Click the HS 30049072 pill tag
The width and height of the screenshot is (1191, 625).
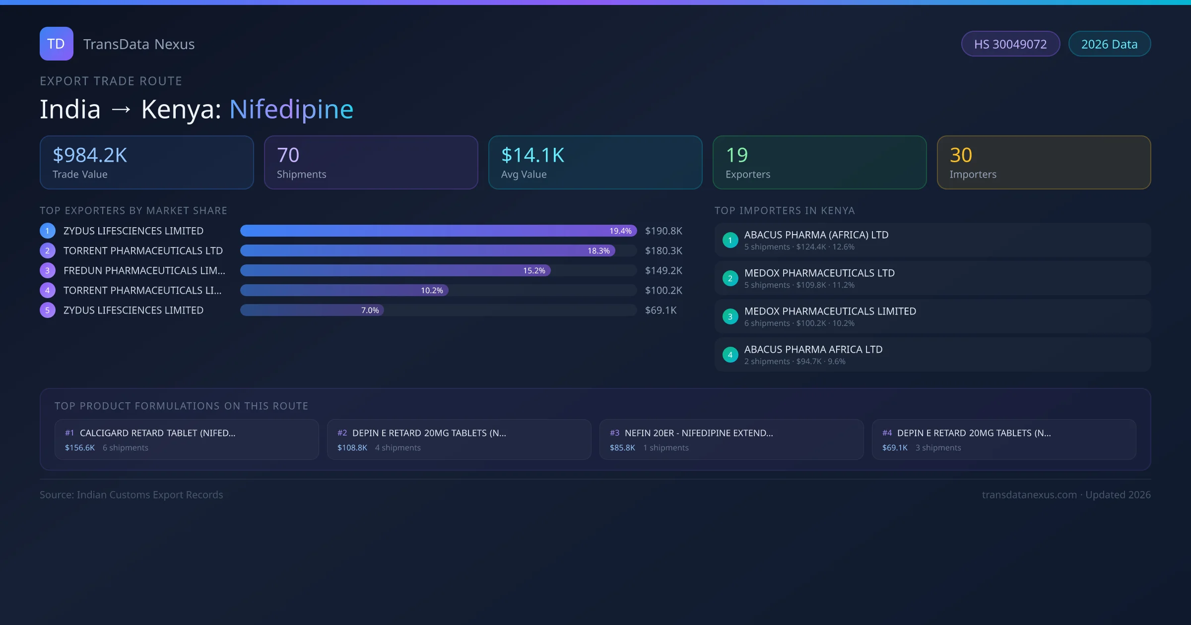1010,44
